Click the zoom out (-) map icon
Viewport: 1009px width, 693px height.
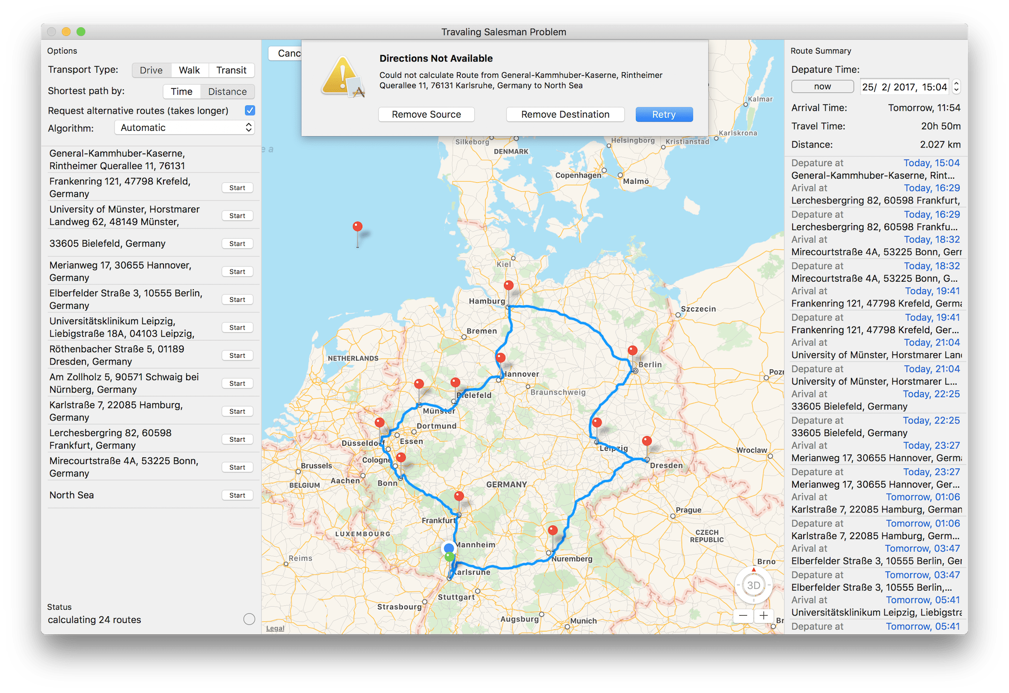click(740, 614)
